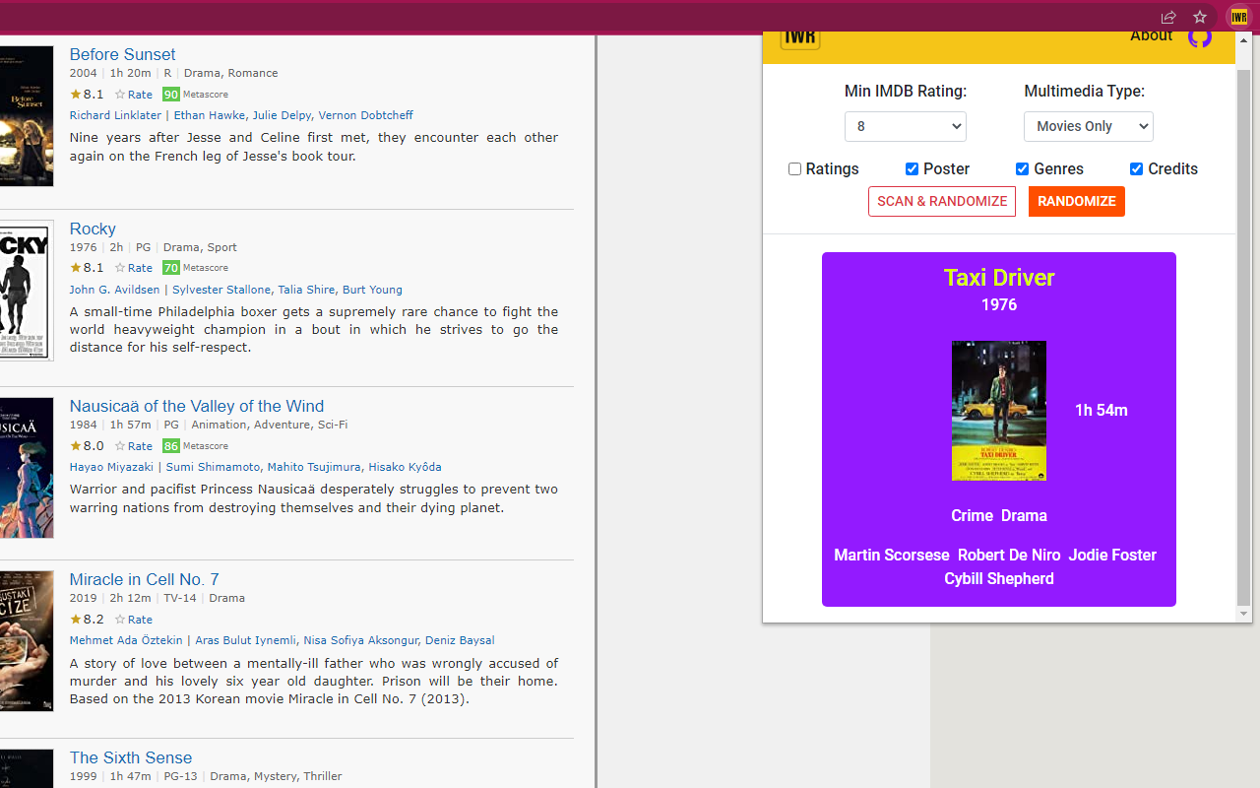
Task: Open John G. Avildsen's page
Action: [112, 290]
